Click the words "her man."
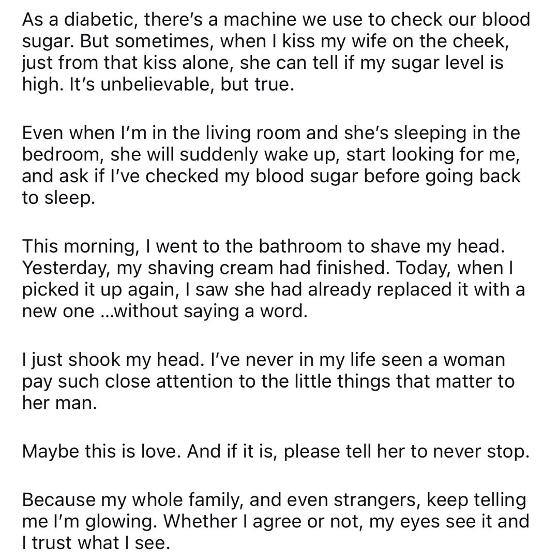This screenshot has height=559, width=558. (x=59, y=403)
